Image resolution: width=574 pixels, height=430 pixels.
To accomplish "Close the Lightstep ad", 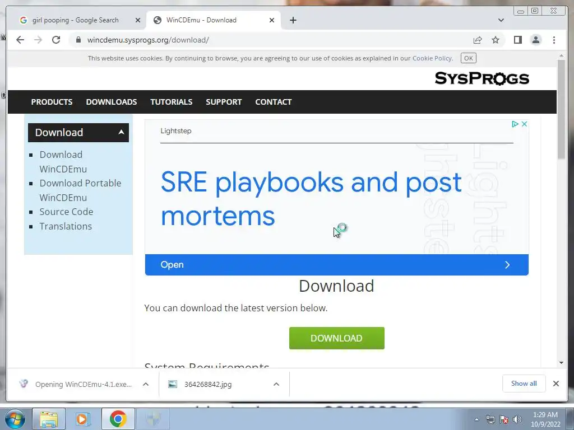I will [x=524, y=124].
